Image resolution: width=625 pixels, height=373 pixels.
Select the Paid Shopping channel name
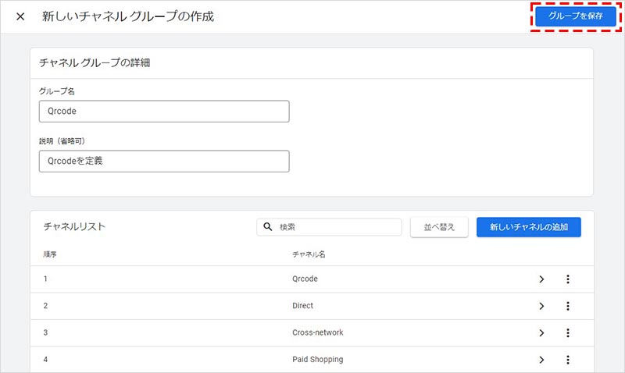tap(317, 360)
